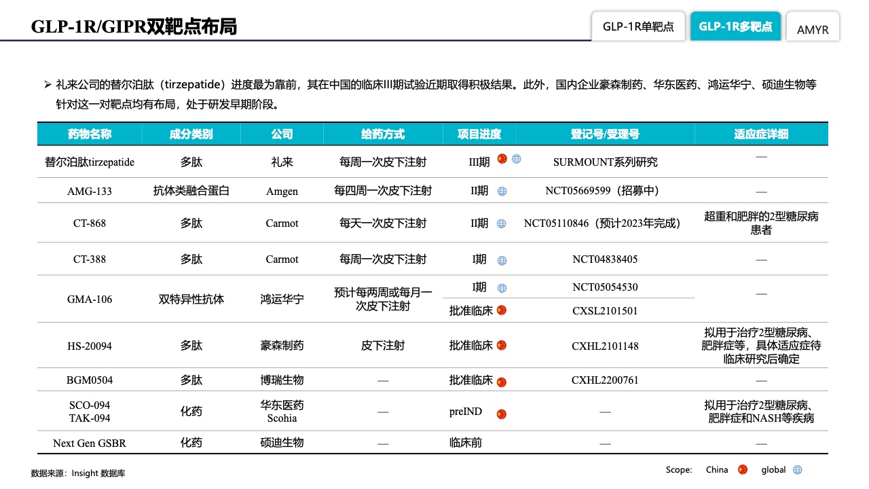Click the globe icon in the tirzepatide row
Screen dimensions: 869x489
(x=517, y=159)
